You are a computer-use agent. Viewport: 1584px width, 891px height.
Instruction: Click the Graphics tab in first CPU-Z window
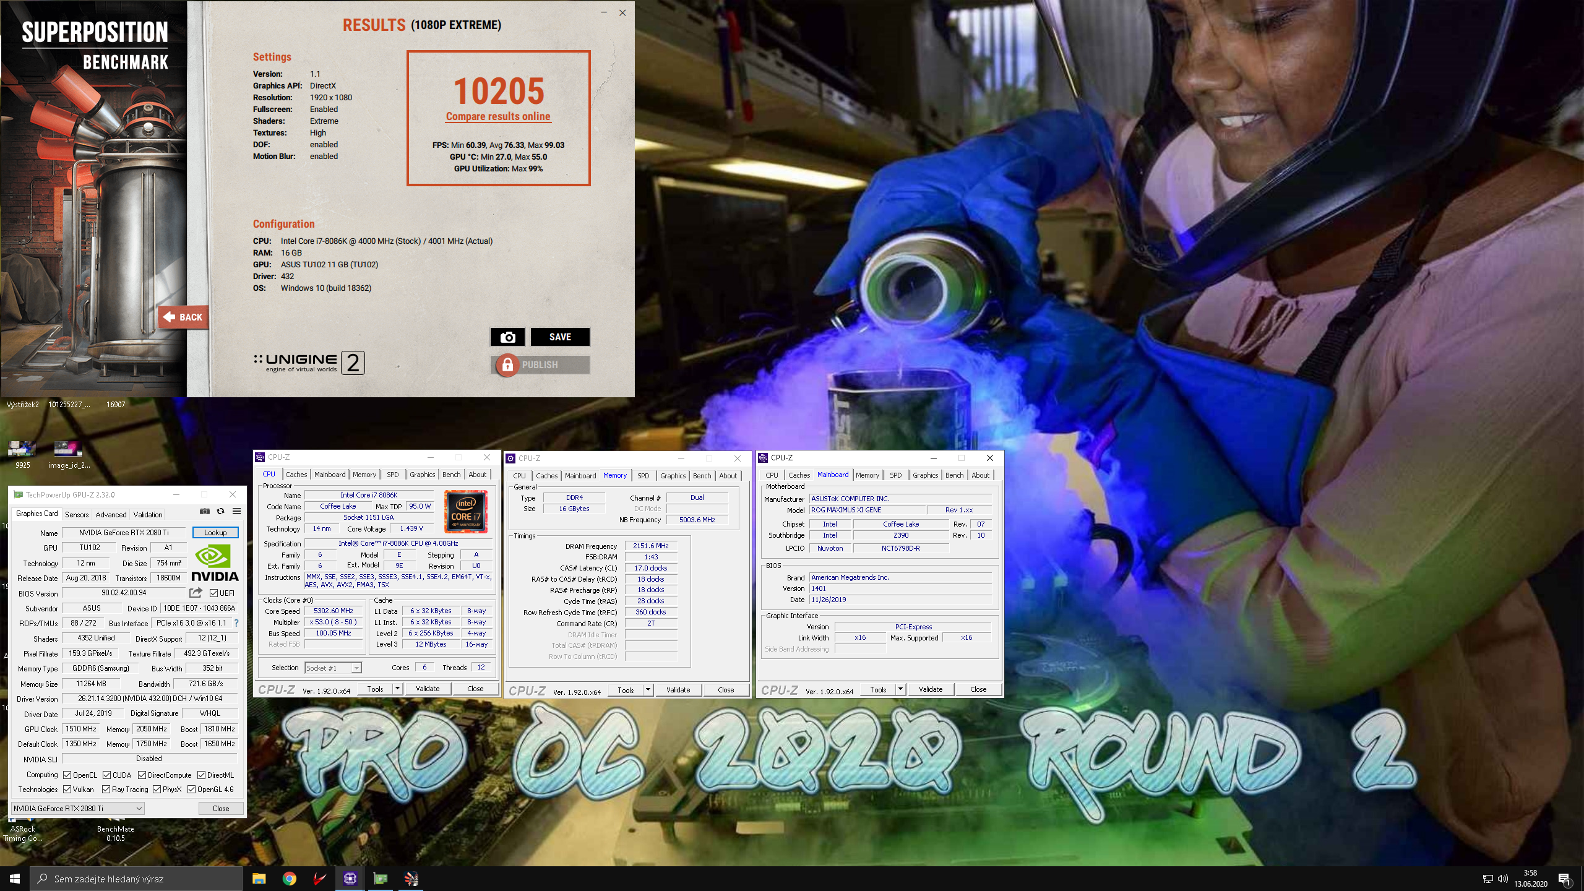[x=422, y=475]
